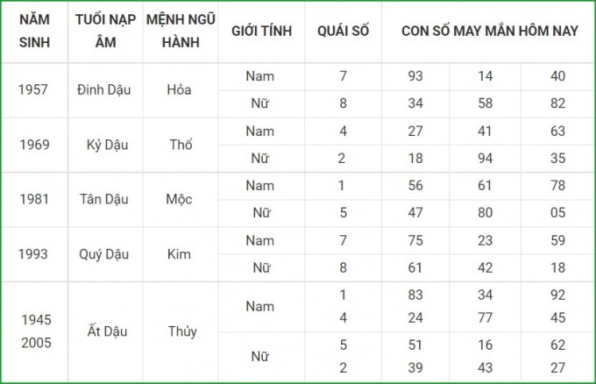Select the 1993 birth year cell
Viewport: 596px width, 384px height.
pos(34,254)
